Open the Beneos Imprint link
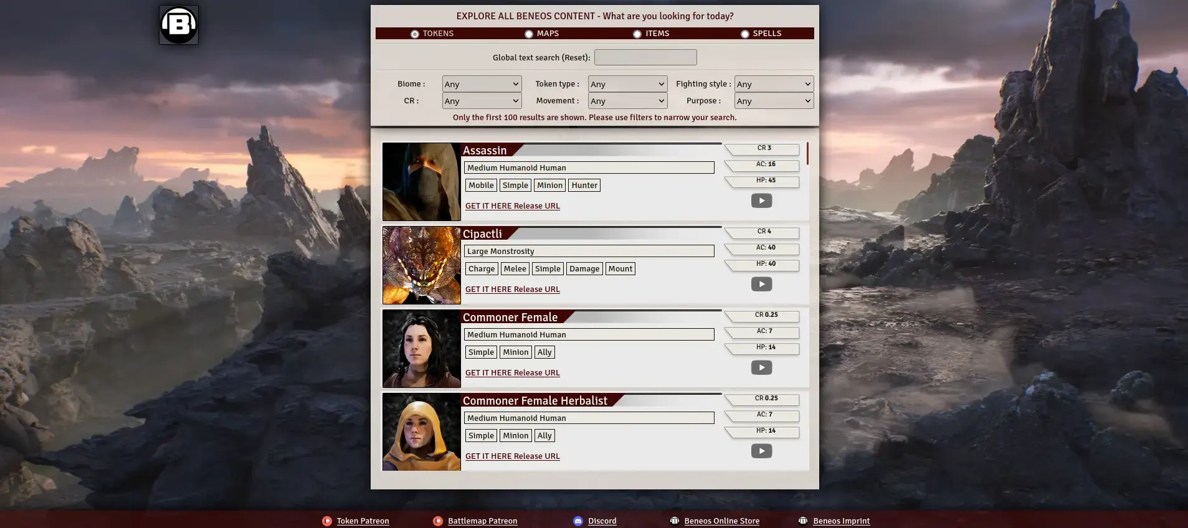 pos(841,521)
